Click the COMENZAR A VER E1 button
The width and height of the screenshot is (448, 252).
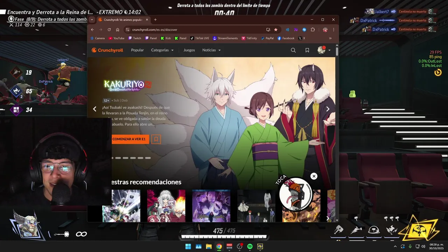click(130, 139)
